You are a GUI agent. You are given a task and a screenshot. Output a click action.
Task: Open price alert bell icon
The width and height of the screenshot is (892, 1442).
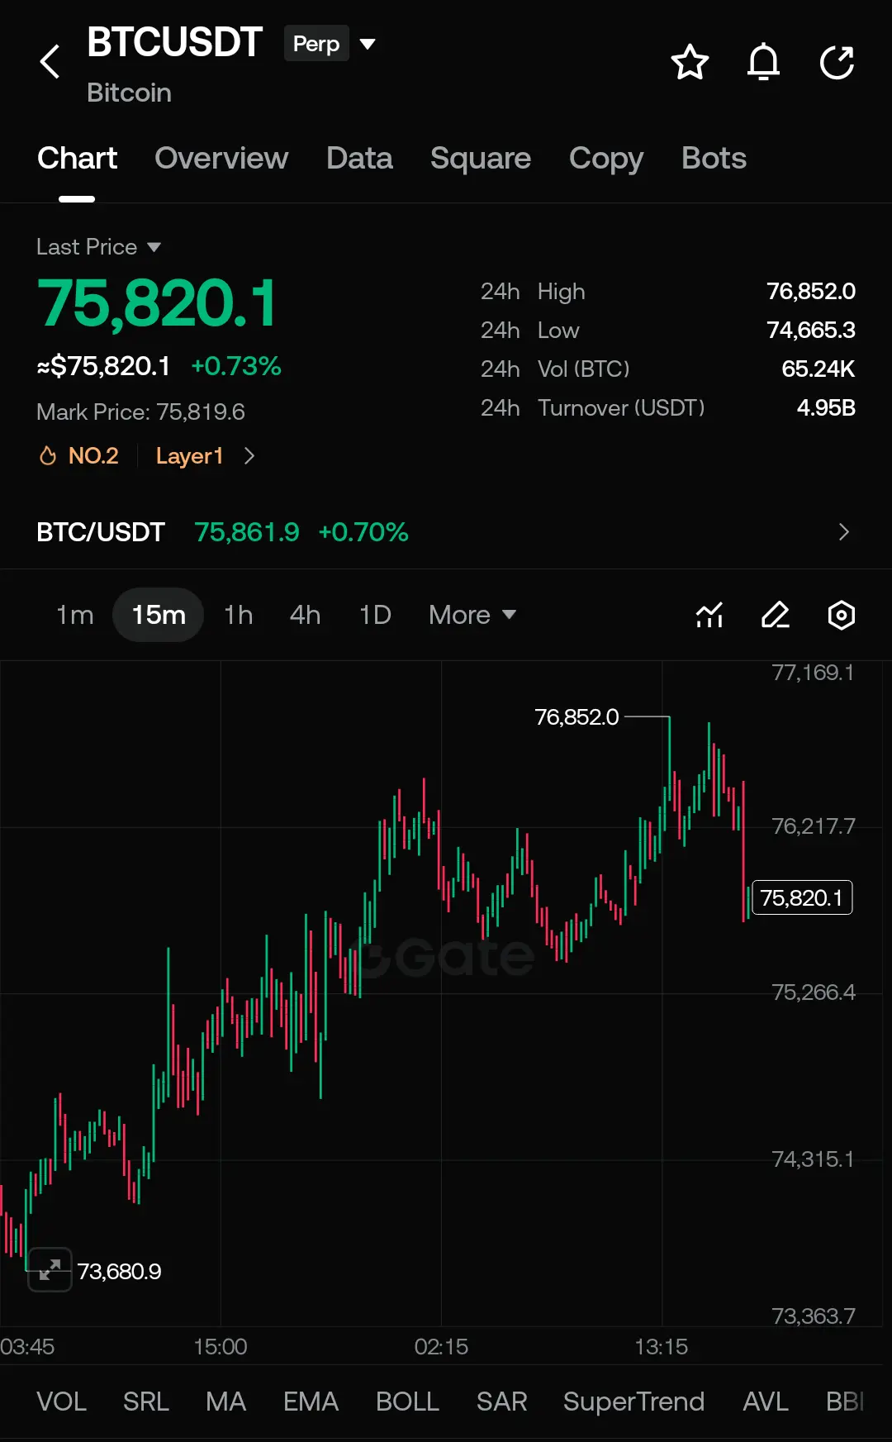click(763, 62)
